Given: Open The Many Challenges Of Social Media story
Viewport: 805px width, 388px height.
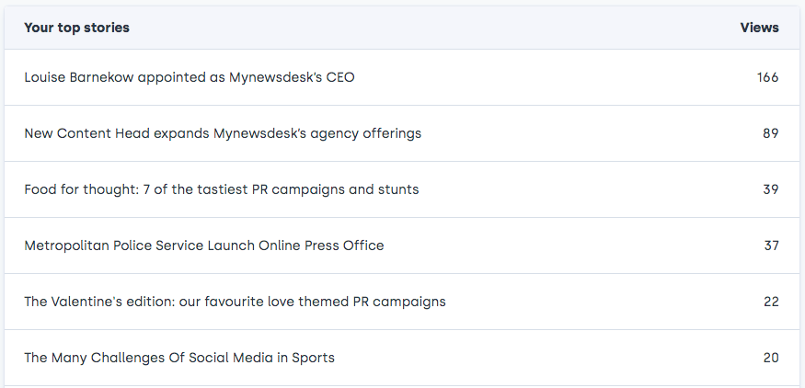Looking at the screenshot, I should [x=179, y=358].
